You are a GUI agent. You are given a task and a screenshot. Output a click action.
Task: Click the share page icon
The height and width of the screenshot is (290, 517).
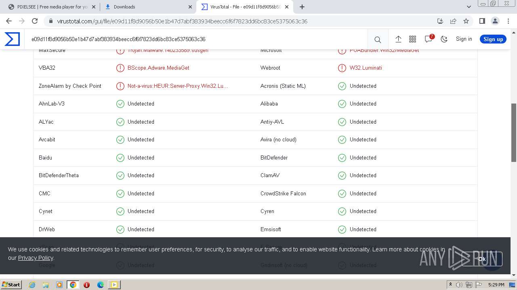pyautogui.click(x=453, y=21)
